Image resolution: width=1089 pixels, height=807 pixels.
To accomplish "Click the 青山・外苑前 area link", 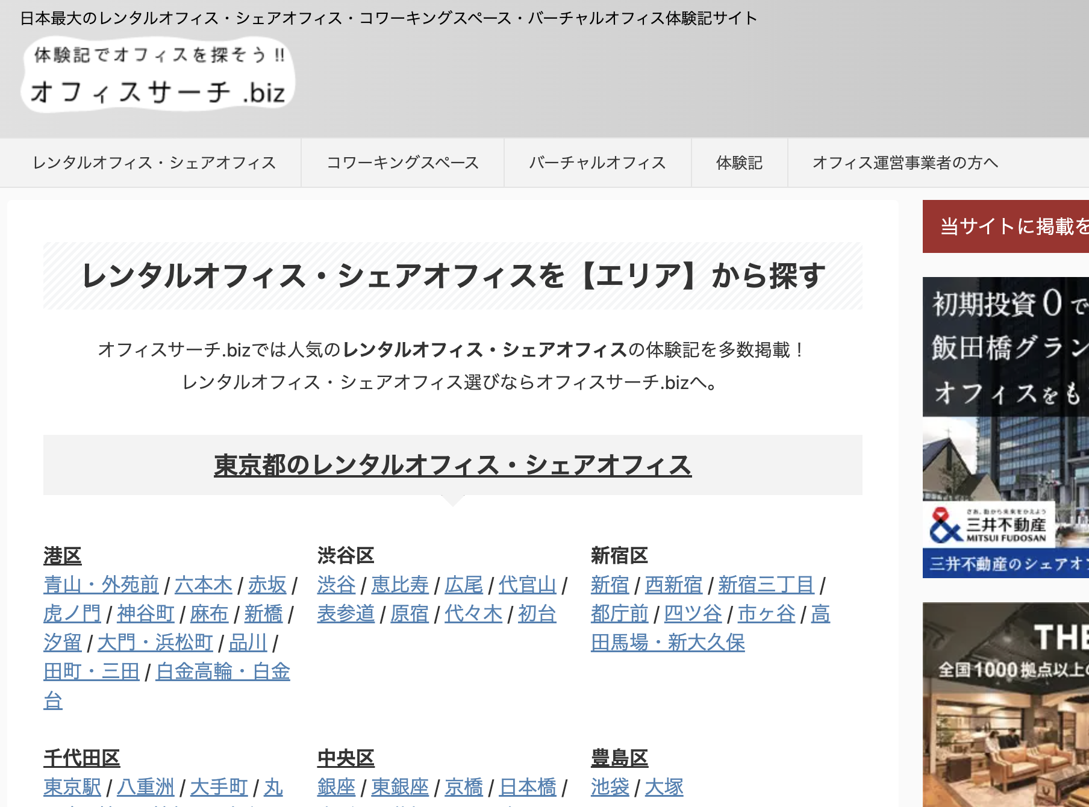I will point(101,585).
